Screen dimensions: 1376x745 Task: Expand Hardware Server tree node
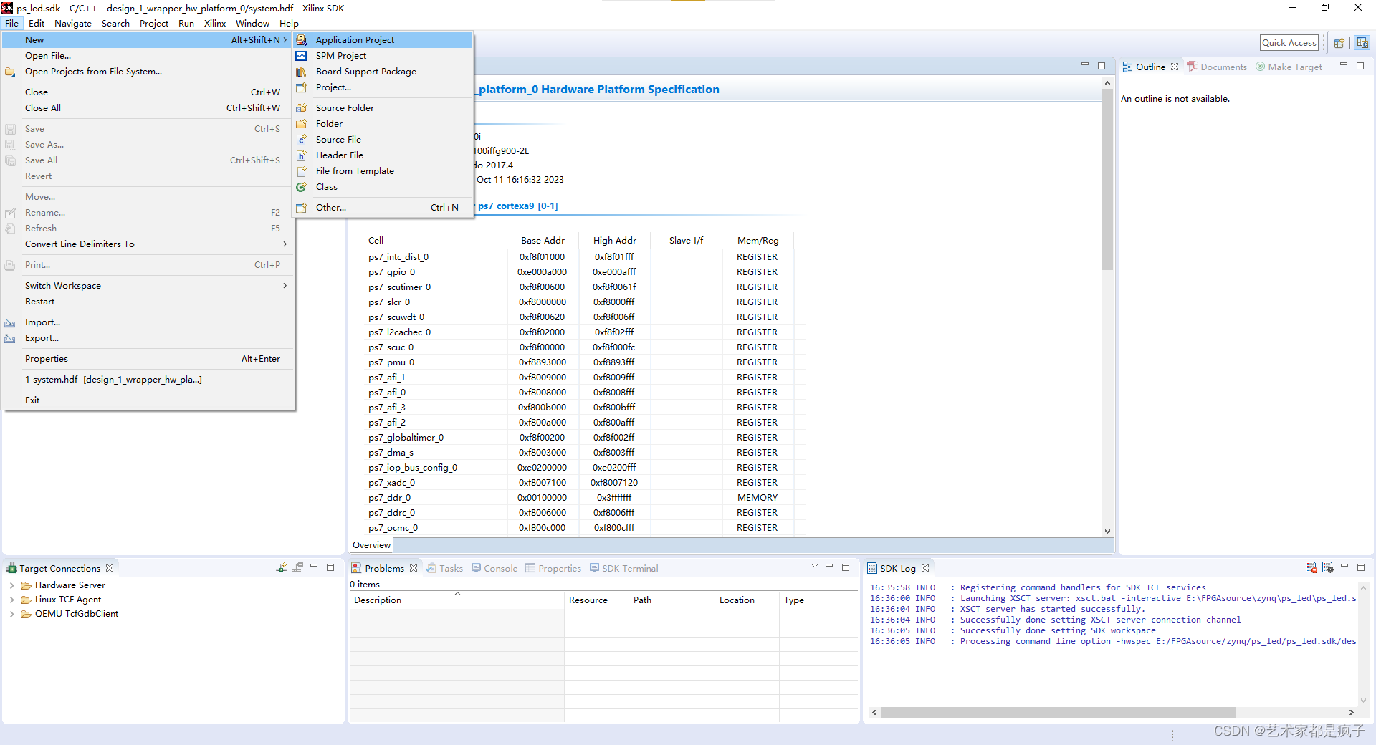(11, 585)
